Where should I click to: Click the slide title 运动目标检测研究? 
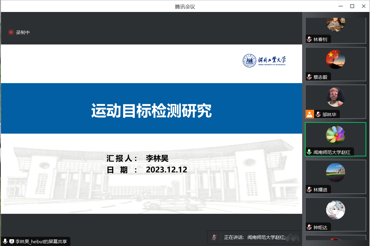(151, 111)
